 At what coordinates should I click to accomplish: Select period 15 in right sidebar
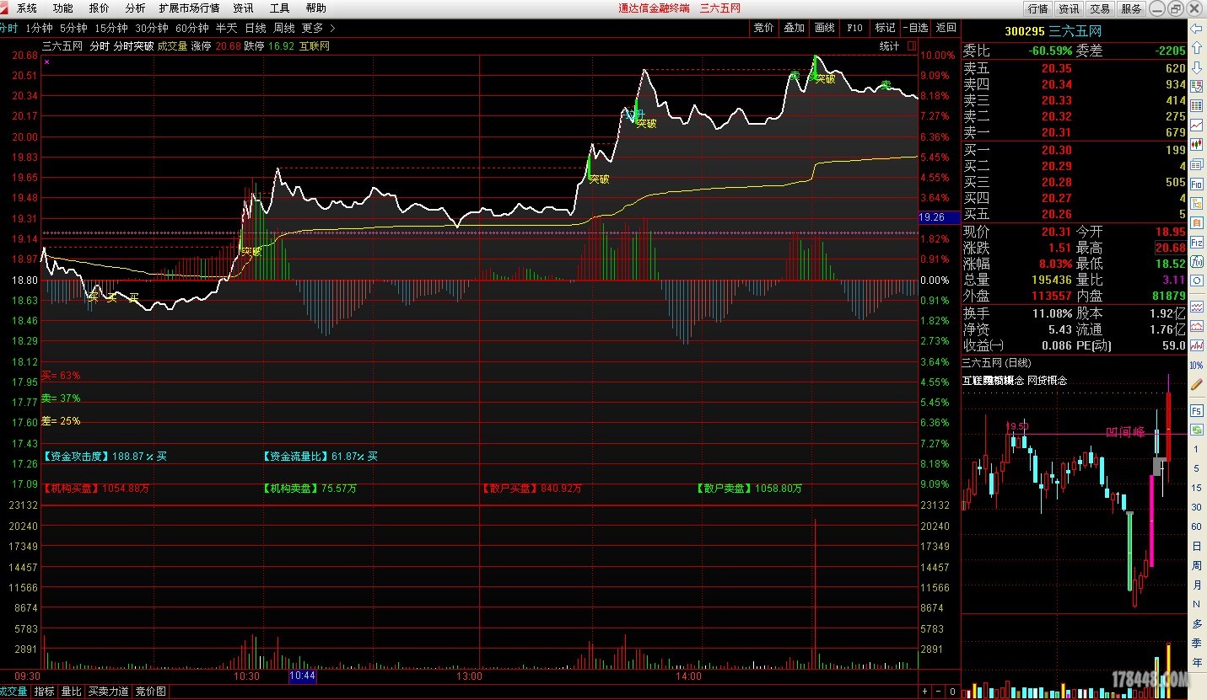click(1195, 488)
